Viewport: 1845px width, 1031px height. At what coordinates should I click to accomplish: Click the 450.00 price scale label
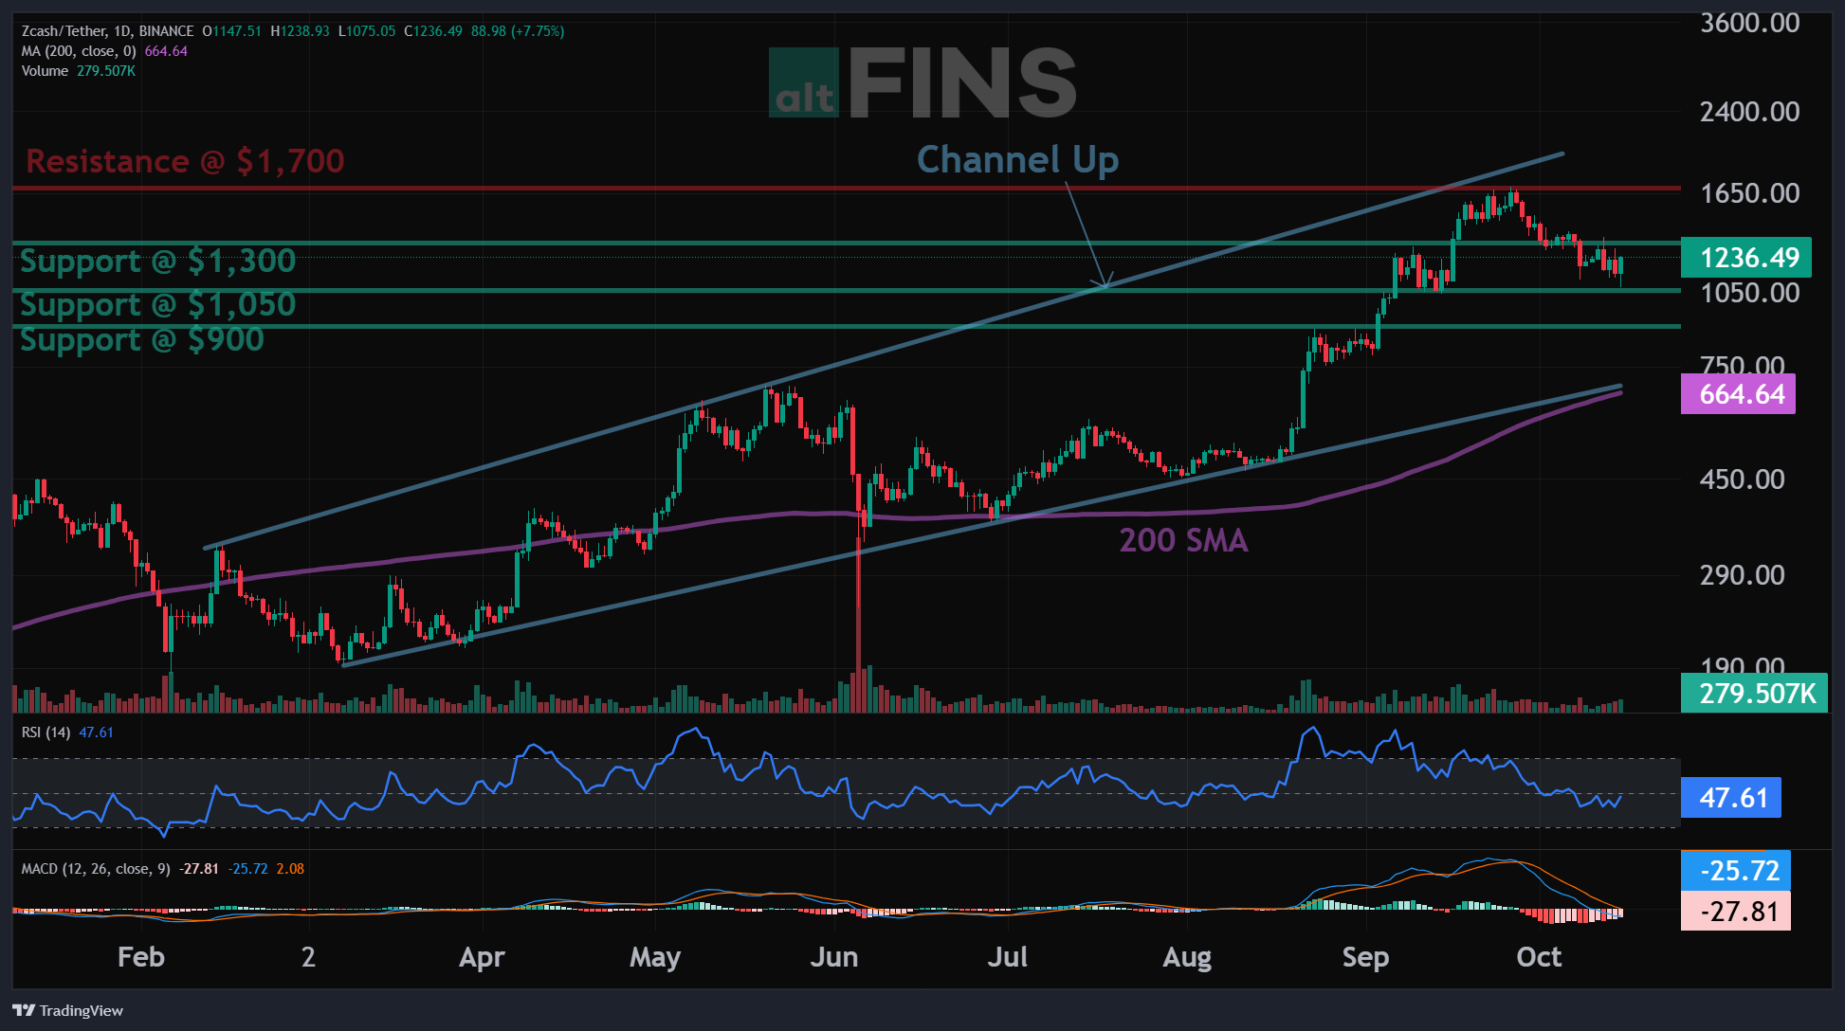1743,479
